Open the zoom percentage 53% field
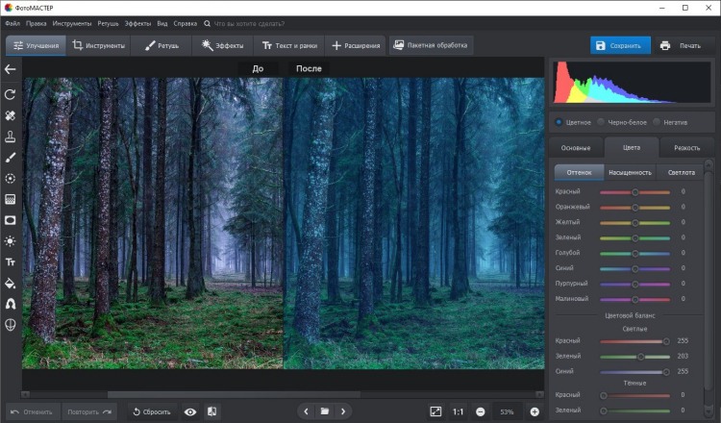 [x=507, y=411]
